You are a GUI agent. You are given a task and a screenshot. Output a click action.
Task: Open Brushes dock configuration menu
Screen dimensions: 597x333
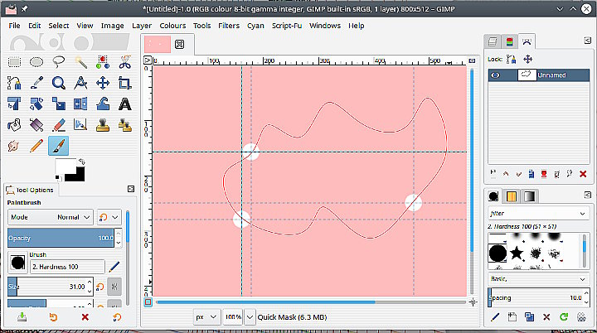(588, 195)
